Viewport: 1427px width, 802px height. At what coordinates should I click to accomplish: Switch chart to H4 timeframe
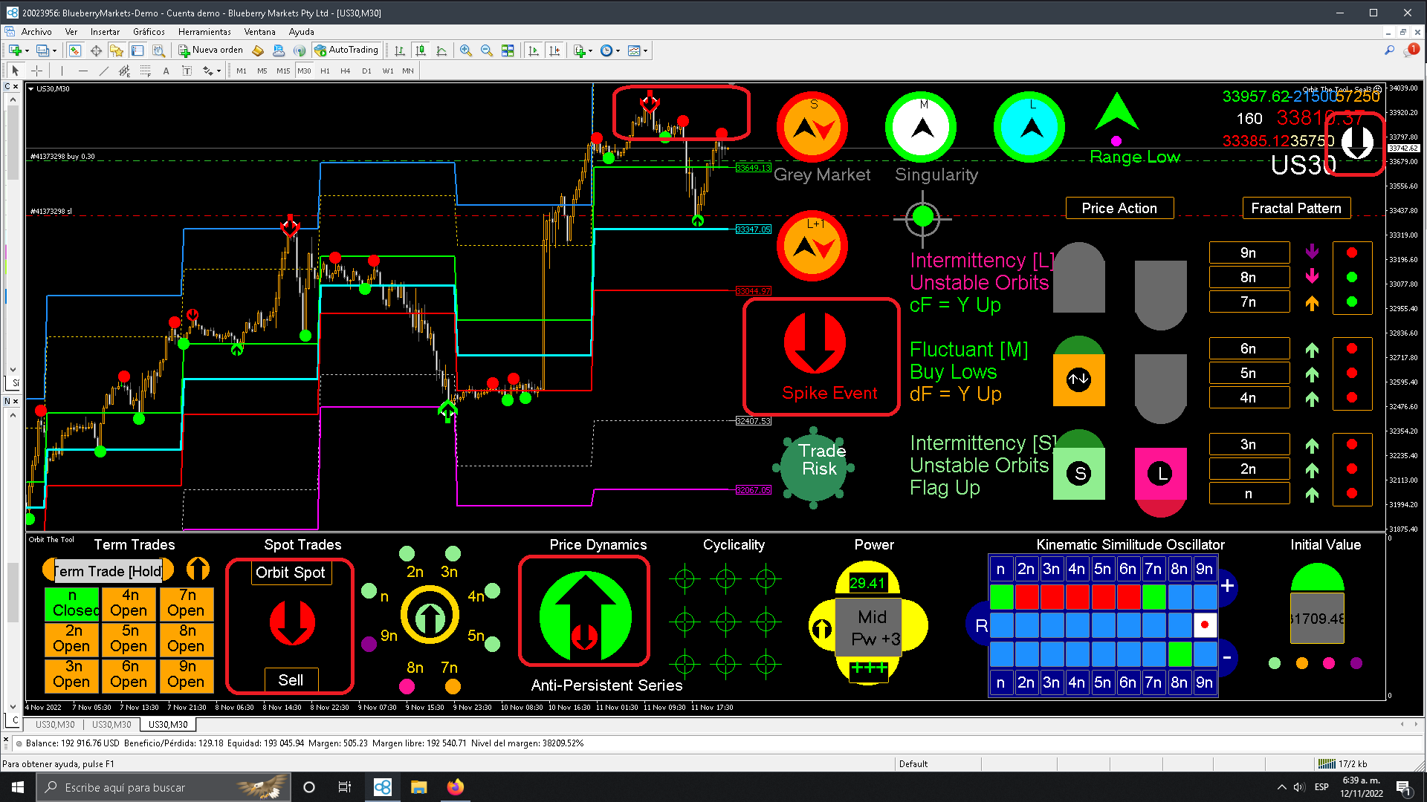pyautogui.click(x=345, y=71)
